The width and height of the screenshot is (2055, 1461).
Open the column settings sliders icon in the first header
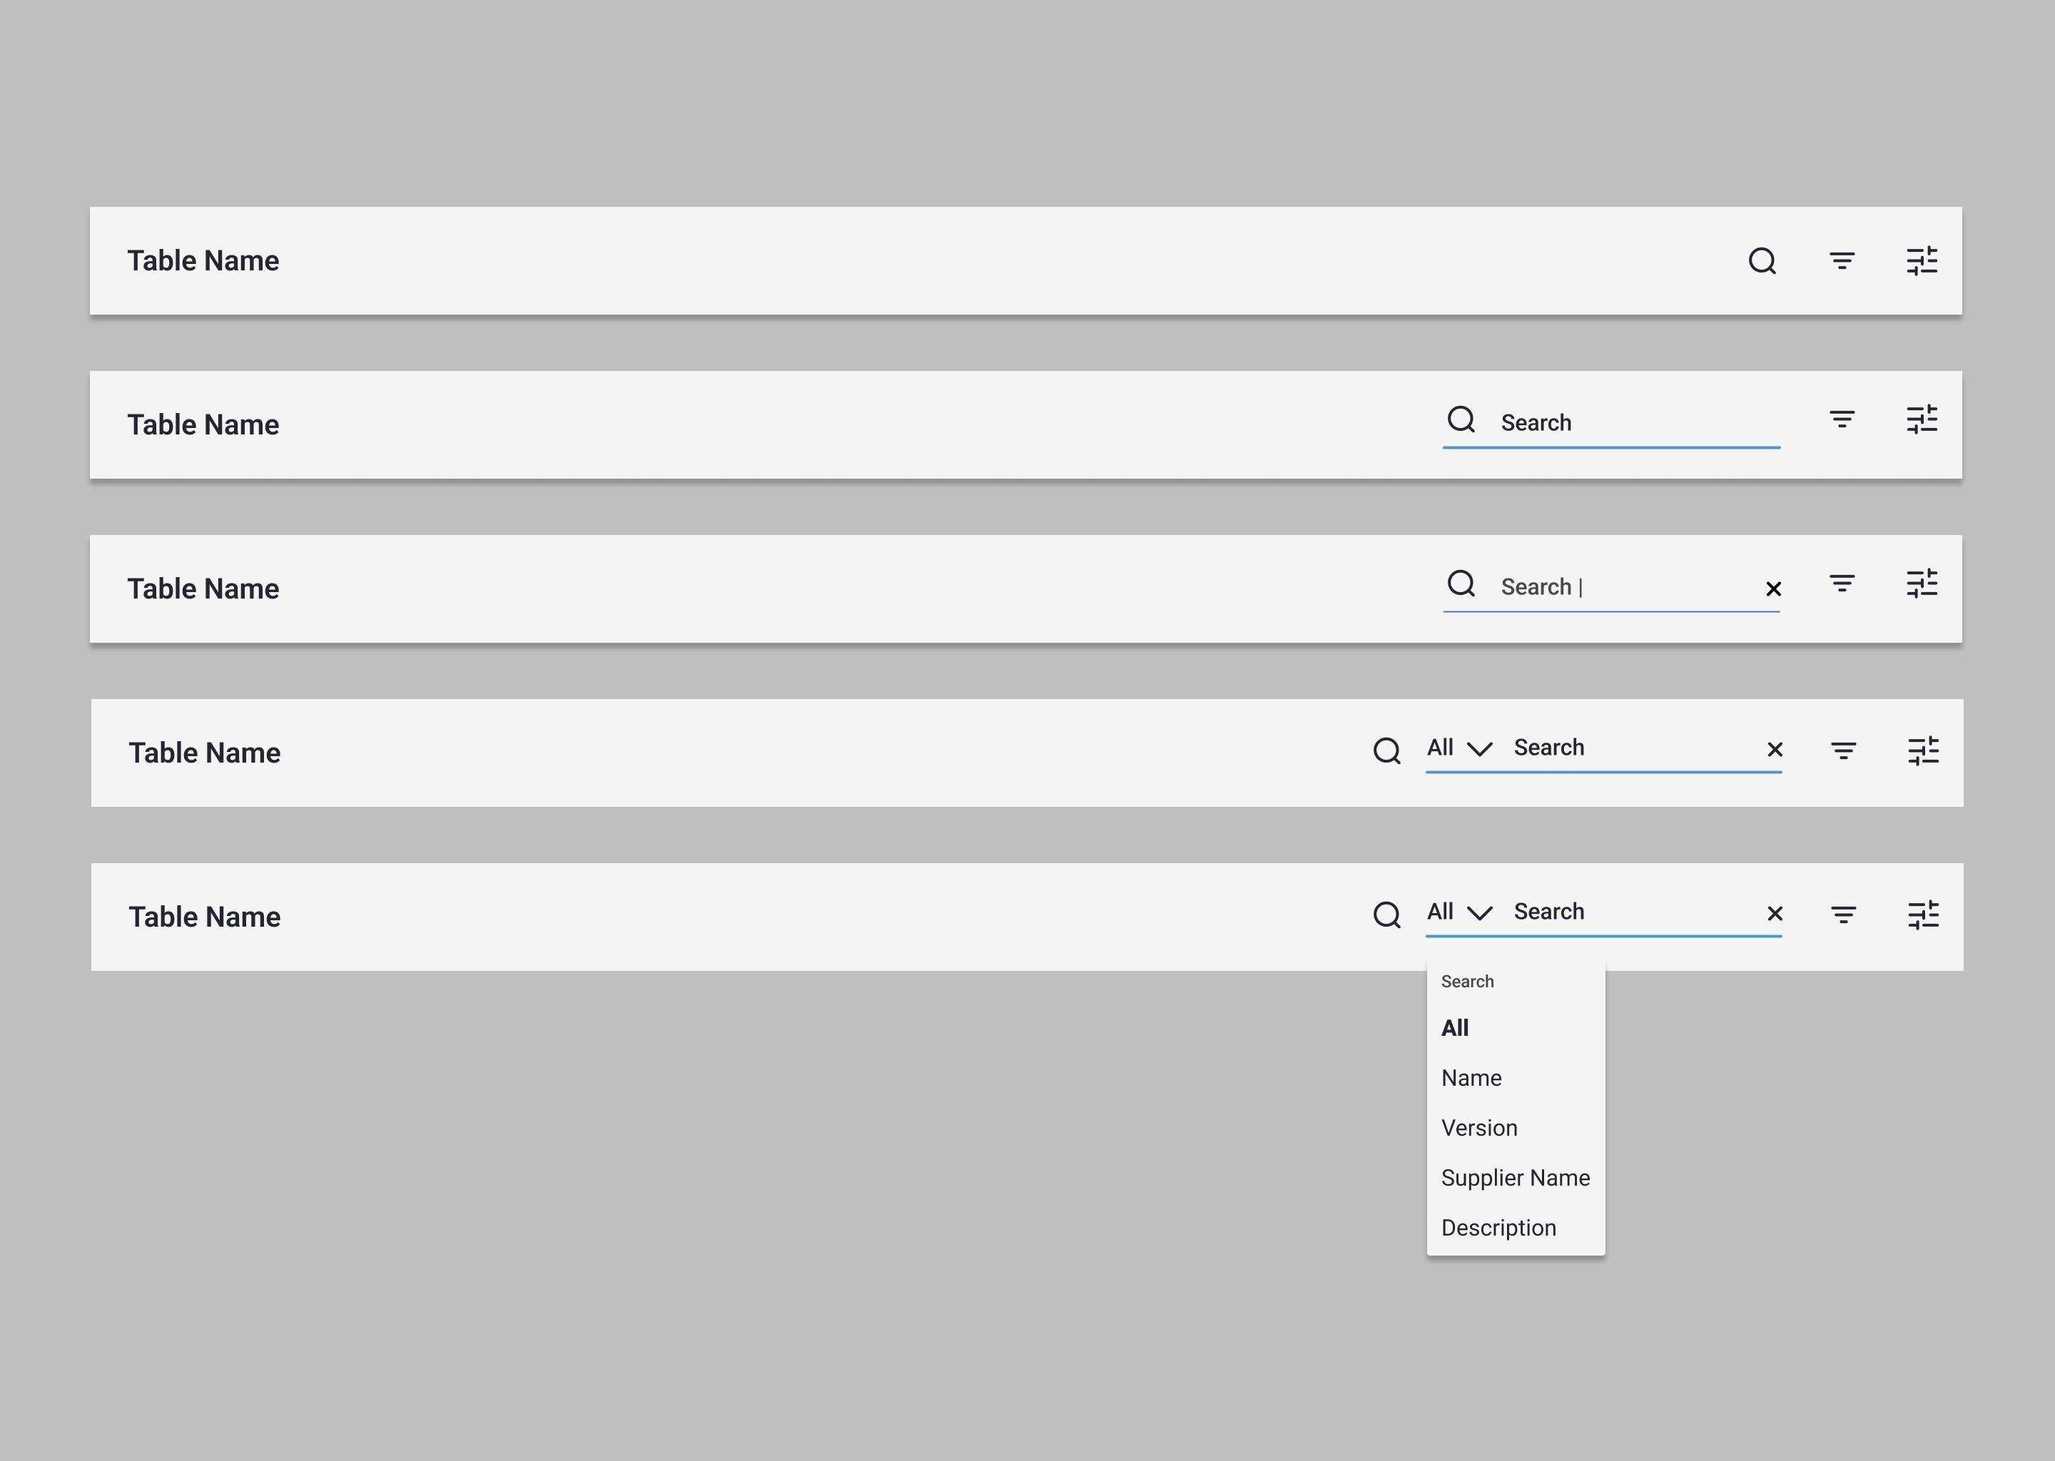(1922, 261)
